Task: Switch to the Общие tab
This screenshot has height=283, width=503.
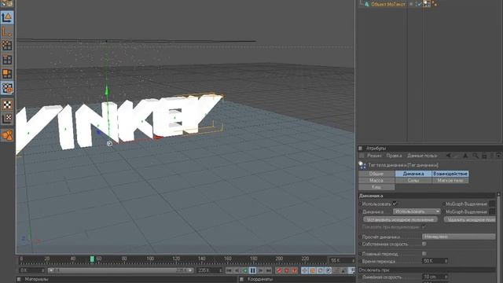Action: pos(376,174)
